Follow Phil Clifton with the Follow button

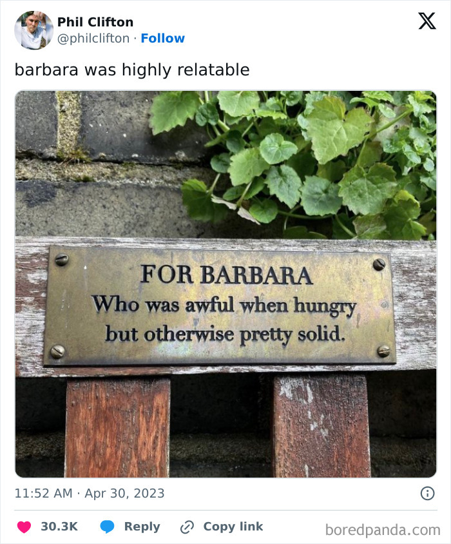(x=163, y=38)
